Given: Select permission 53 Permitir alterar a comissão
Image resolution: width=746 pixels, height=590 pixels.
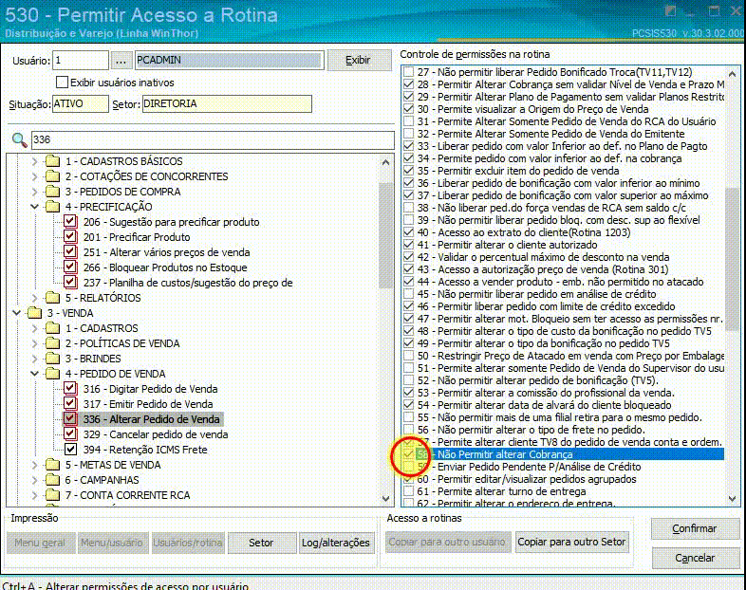Looking at the screenshot, I should tap(546, 393).
